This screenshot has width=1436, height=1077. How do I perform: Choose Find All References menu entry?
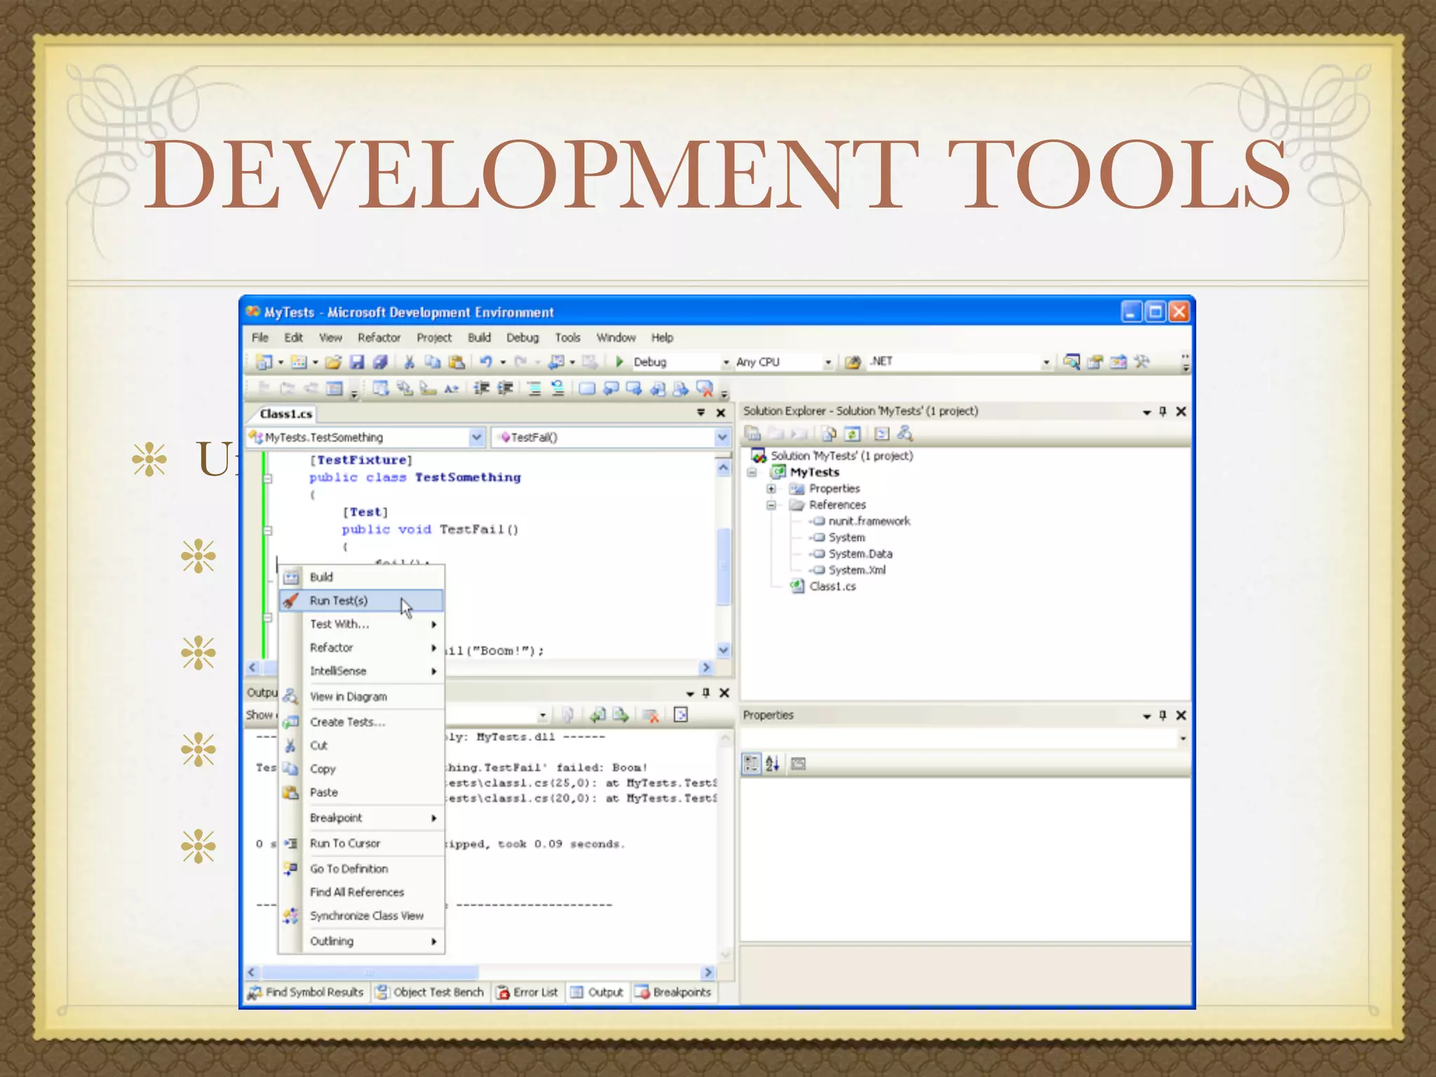[x=362, y=892]
